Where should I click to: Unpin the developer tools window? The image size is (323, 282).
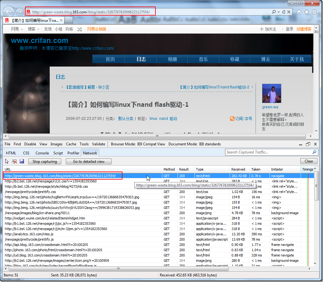pyautogui.click(x=308, y=144)
